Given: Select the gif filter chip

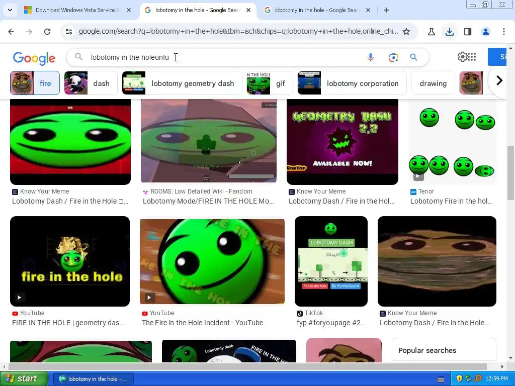Looking at the screenshot, I should (x=270, y=83).
